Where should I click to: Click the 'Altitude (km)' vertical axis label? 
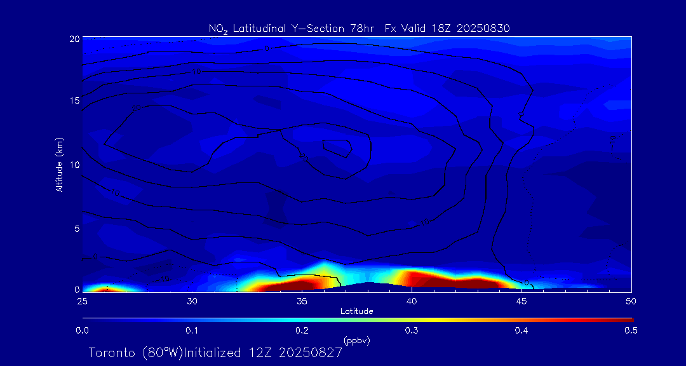(x=59, y=165)
